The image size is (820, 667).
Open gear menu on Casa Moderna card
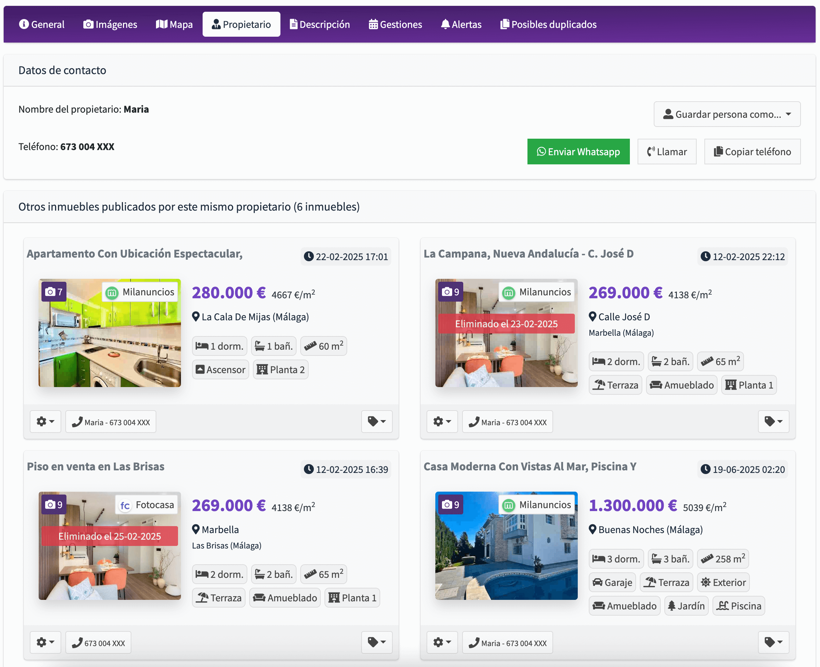click(x=442, y=642)
